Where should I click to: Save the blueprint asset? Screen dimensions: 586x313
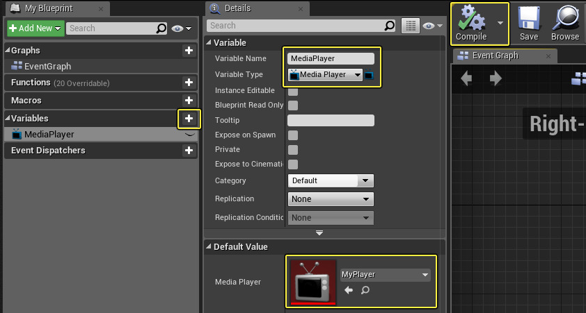528,24
